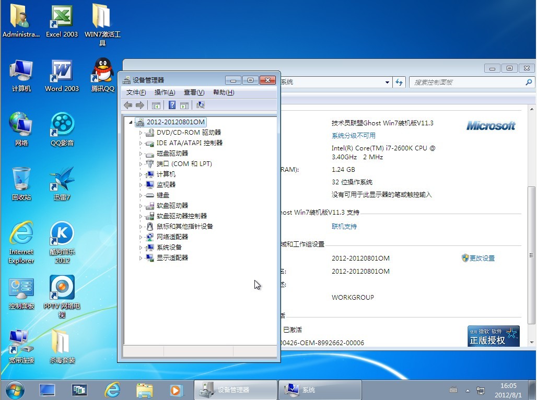Viewport: 537px width, 400px height.
Task: Show hidden tray icons arrow
Action: 468,391
